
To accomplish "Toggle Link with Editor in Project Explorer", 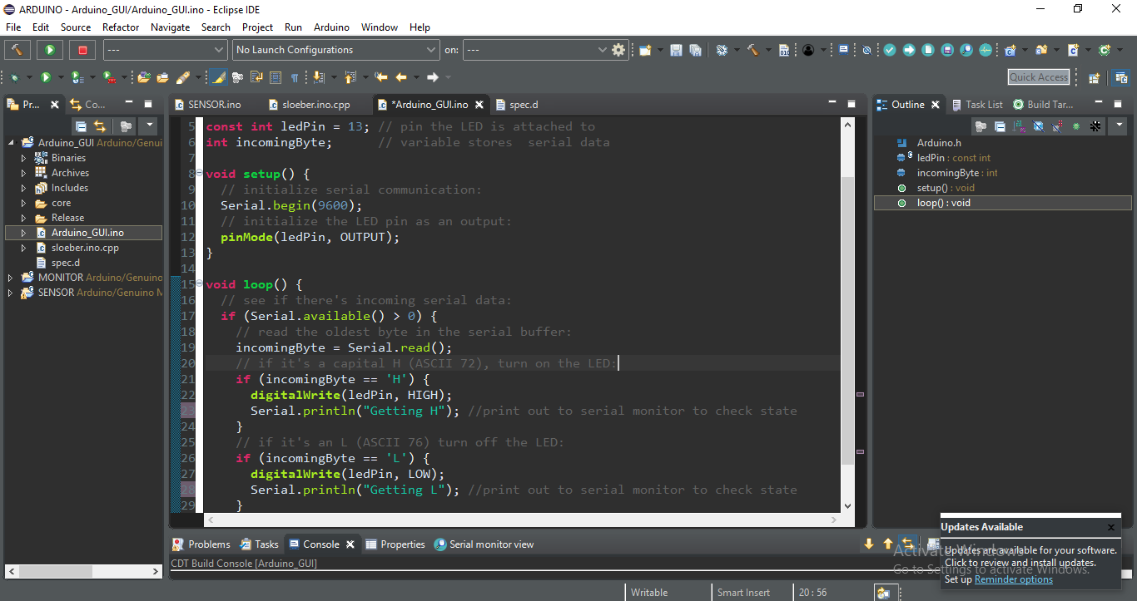I will (100, 126).
